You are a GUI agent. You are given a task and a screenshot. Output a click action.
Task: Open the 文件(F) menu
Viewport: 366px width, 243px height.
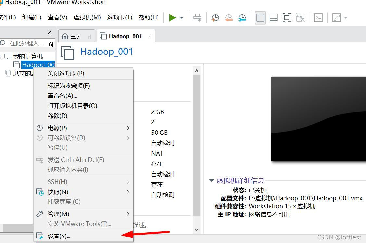[x=7, y=17]
